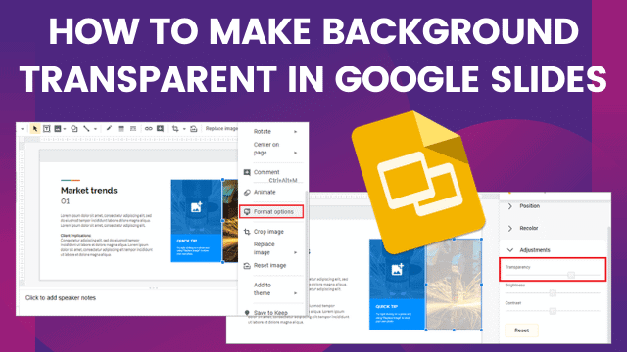This screenshot has height=352, width=627.
Task: Click the Border dash icon
Action: point(133,128)
